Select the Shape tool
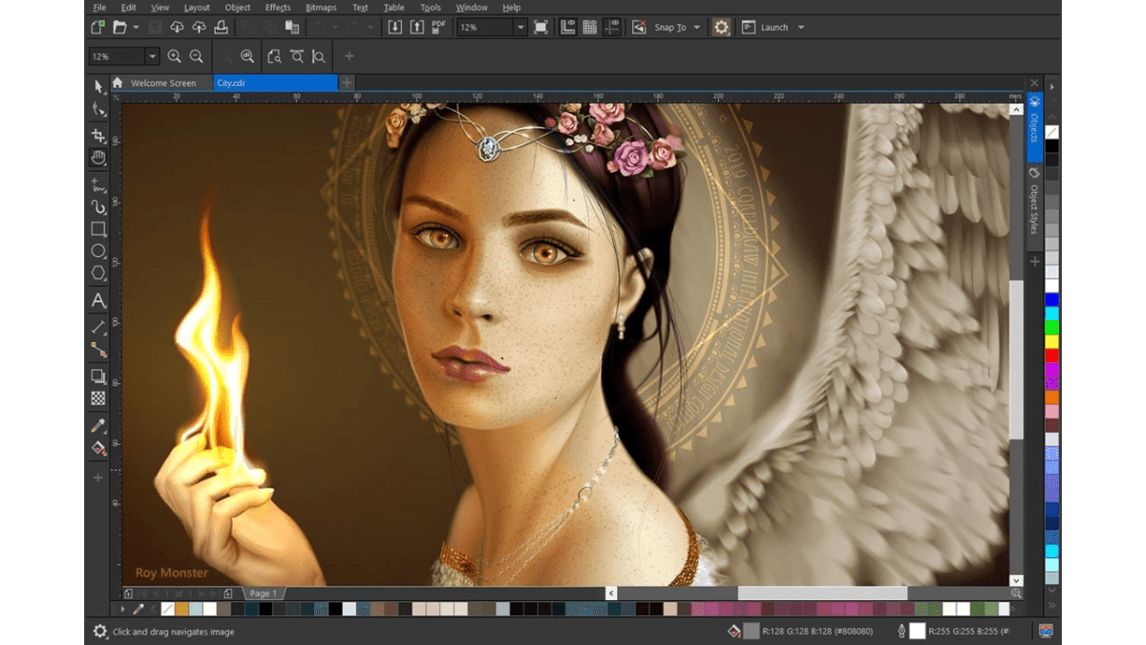The width and height of the screenshot is (1146, 645). (x=98, y=110)
